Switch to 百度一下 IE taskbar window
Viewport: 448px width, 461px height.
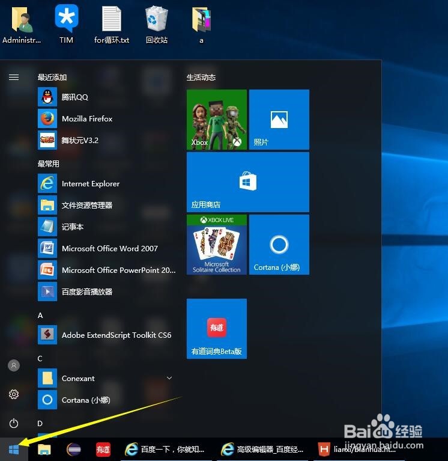[x=166, y=449]
